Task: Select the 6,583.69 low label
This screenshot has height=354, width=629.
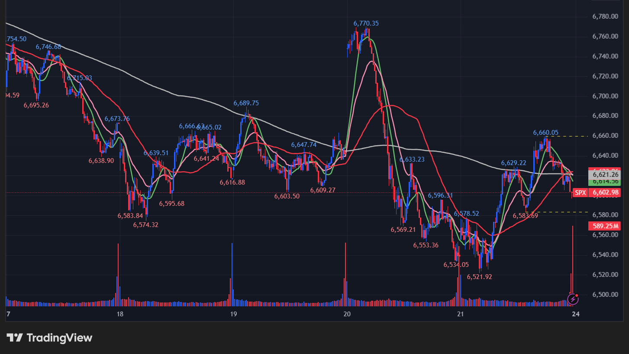Action: 525,216
